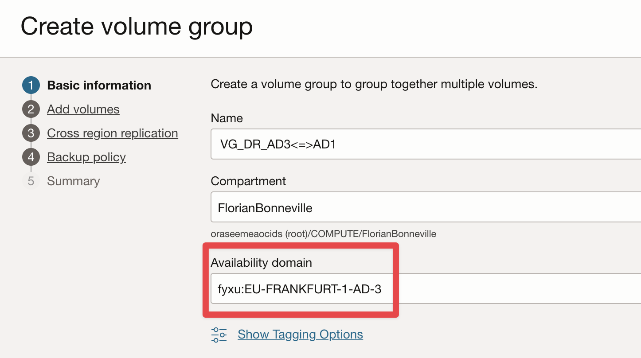Go to the Add volumes step

click(83, 109)
